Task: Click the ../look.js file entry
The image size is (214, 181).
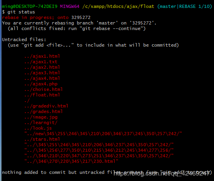Action: [x=38, y=128]
